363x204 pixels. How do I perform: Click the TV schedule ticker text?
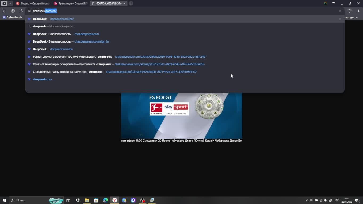181,141
